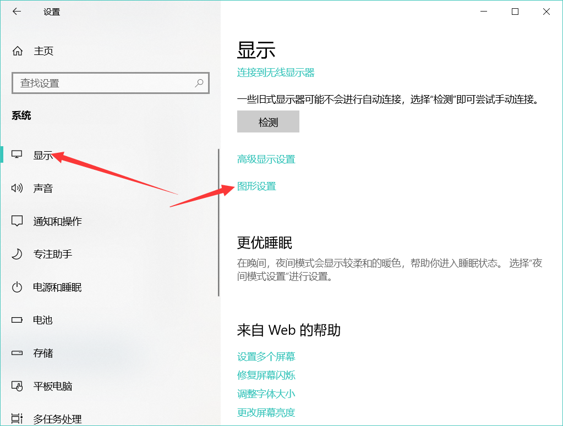Open Connect to a wireless display link

[x=276, y=73]
